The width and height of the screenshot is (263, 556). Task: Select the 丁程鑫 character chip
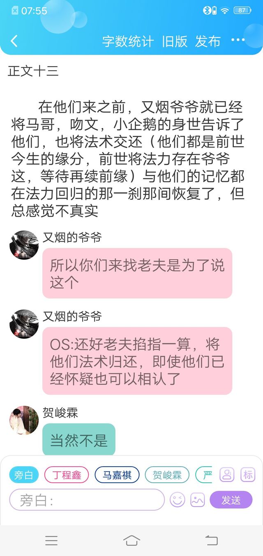(67, 475)
